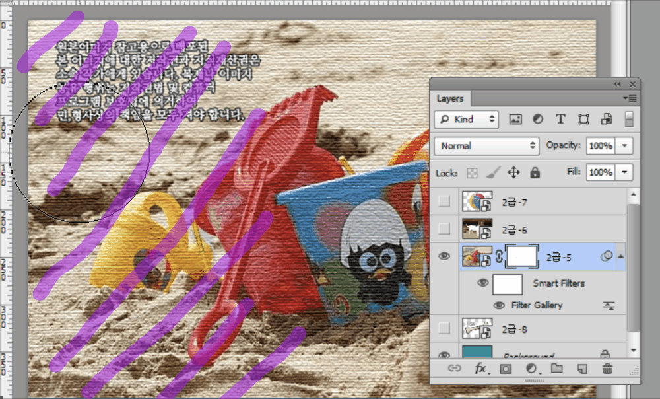Filter layers by adjustment layer type
Image resolution: width=660 pixels, height=399 pixels.
click(x=537, y=119)
